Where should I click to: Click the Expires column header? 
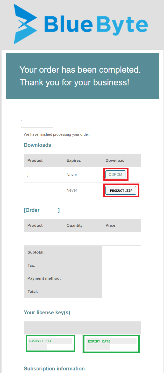tap(74, 161)
